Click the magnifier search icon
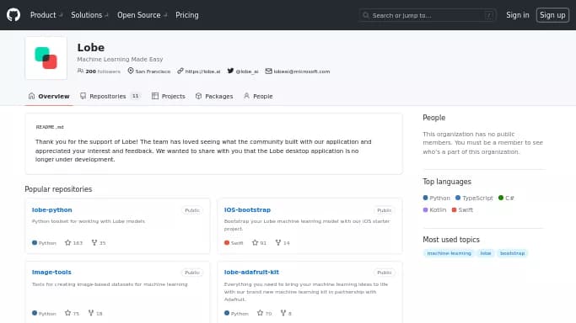Viewport: 576px width, 323px height. click(365, 15)
